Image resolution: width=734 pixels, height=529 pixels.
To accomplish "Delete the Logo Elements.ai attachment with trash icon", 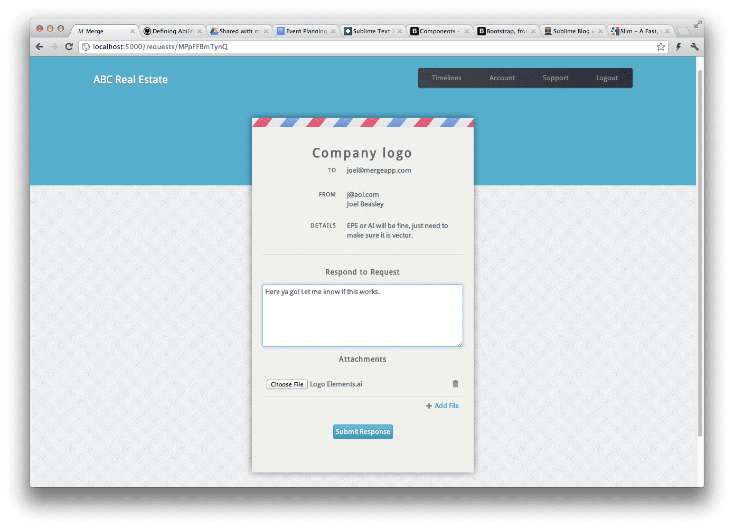I will click(x=455, y=384).
